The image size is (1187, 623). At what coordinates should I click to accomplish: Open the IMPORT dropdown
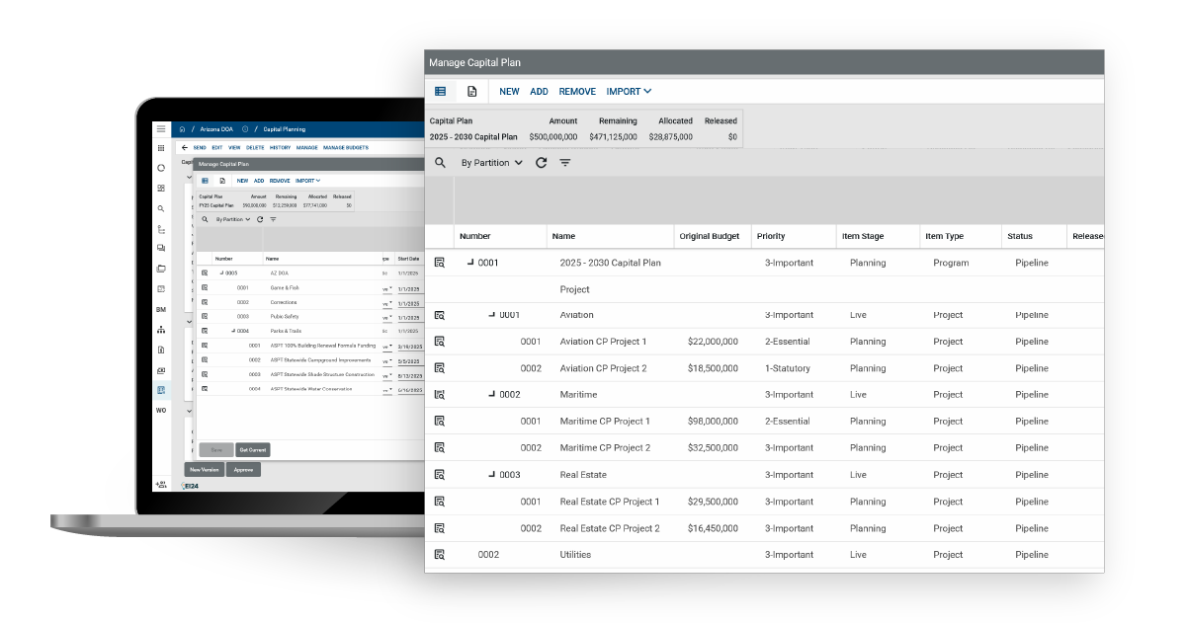click(628, 91)
